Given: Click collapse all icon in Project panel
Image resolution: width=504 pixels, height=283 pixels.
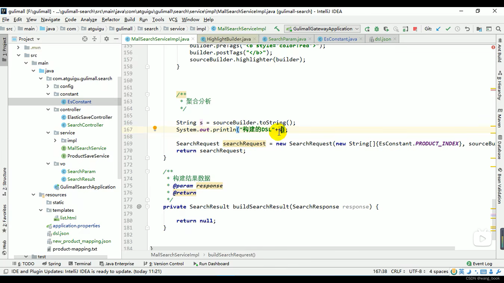Looking at the screenshot, I should (x=94, y=39).
